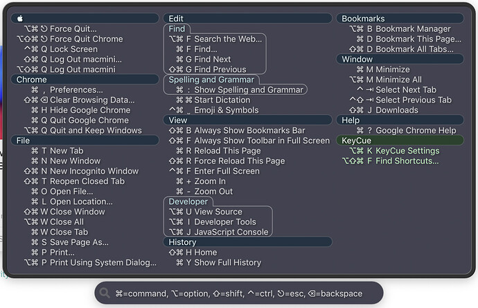Click Minimize All entry
Image resolution: width=478 pixels, height=308 pixels.
pyautogui.click(x=386, y=80)
